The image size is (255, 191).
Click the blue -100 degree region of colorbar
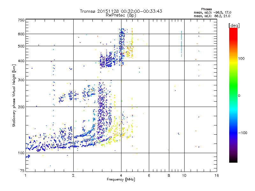coord(233,133)
